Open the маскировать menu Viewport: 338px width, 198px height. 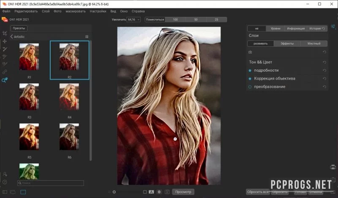(x=76, y=11)
